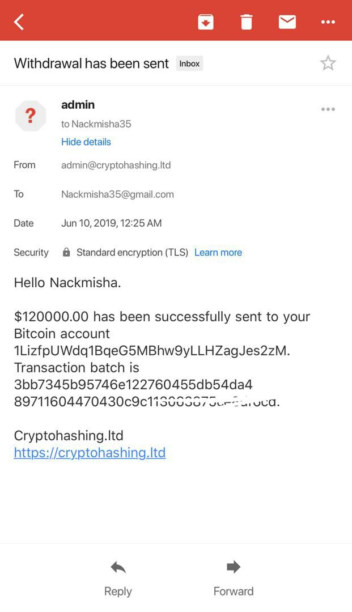Select the Inbox label tag
Image resolution: width=352 pixels, height=612 pixels.
pos(189,63)
